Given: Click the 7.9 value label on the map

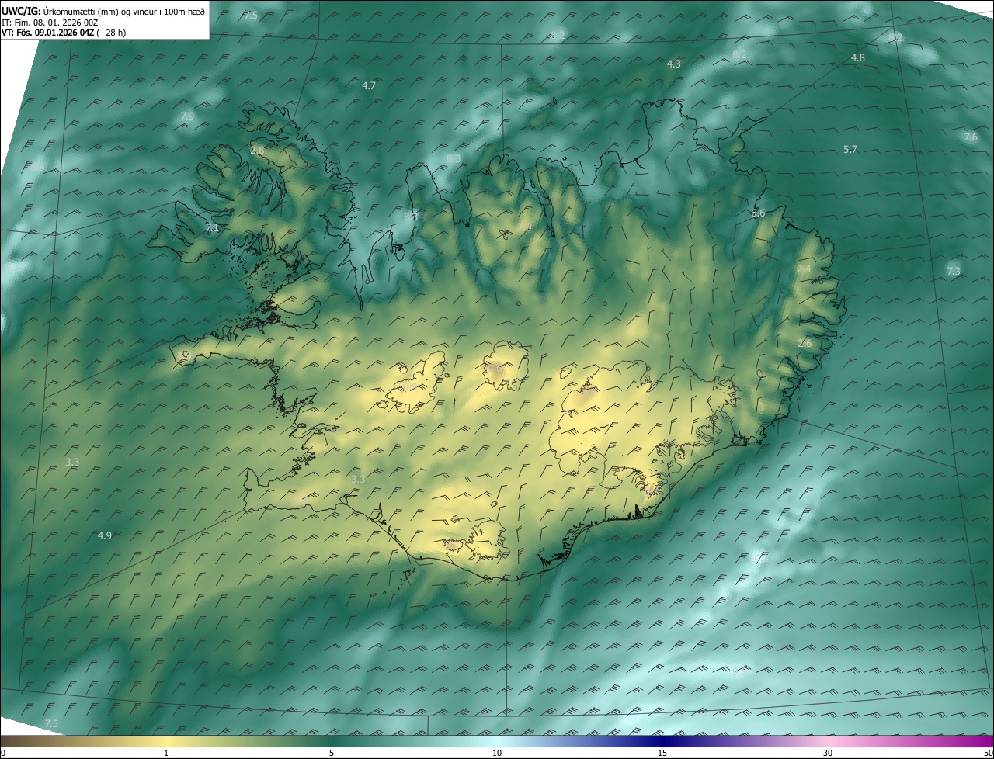Looking at the screenshot, I should 187,116.
